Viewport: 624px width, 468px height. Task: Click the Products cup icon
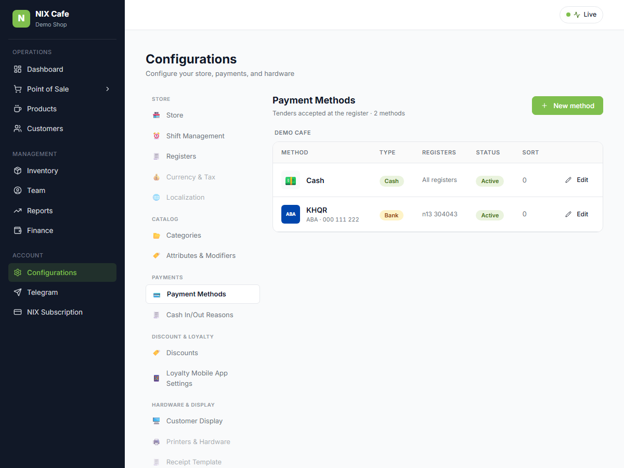point(18,109)
